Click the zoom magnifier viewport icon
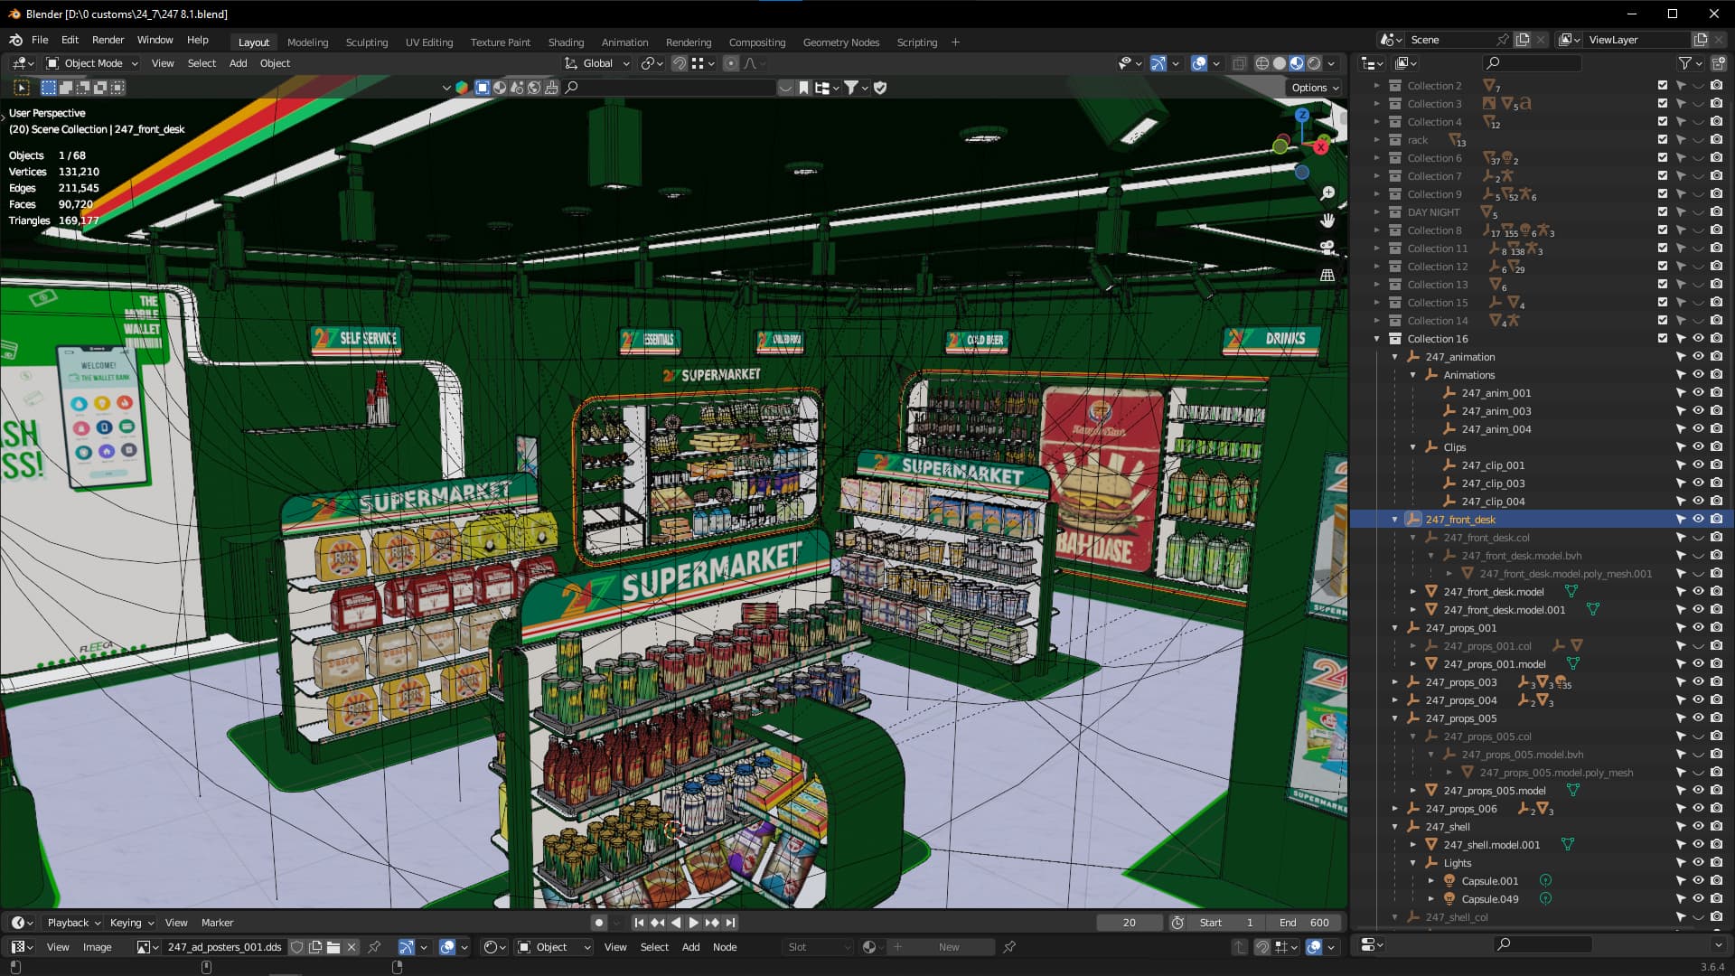The height and width of the screenshot is (976, 1735). [x=1327, y=193]
